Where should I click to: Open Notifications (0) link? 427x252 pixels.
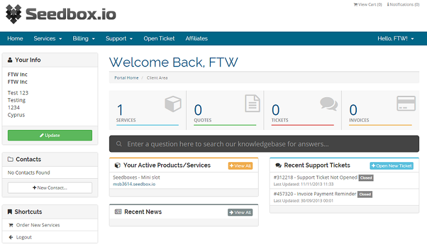(x=403, y=5)
